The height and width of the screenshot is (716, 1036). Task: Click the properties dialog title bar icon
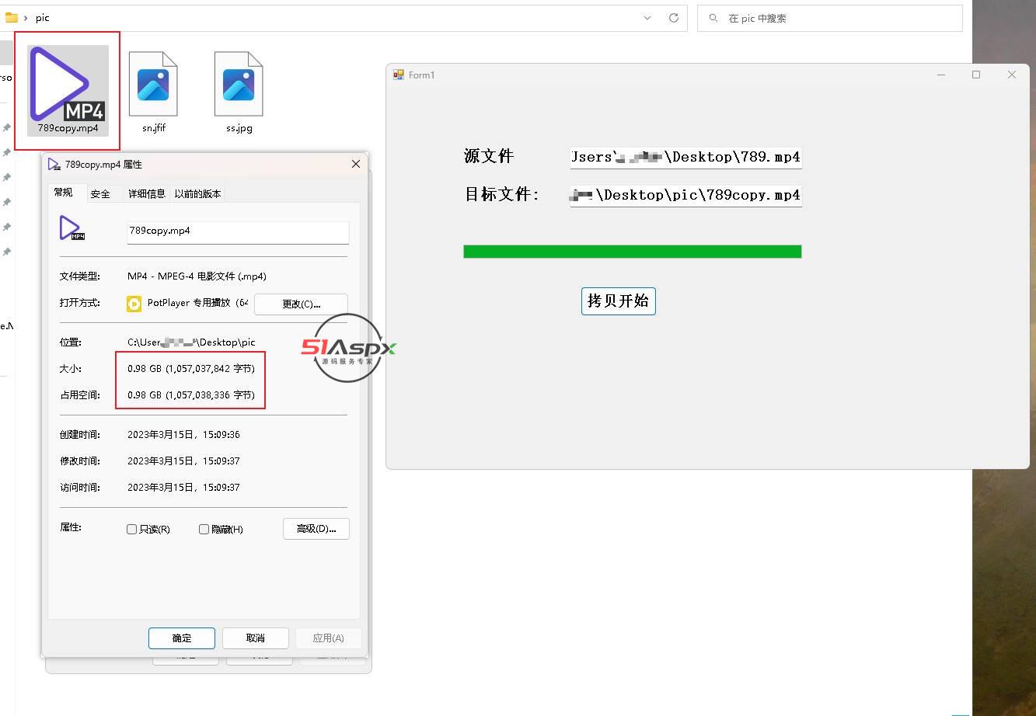tap(54, 165)
